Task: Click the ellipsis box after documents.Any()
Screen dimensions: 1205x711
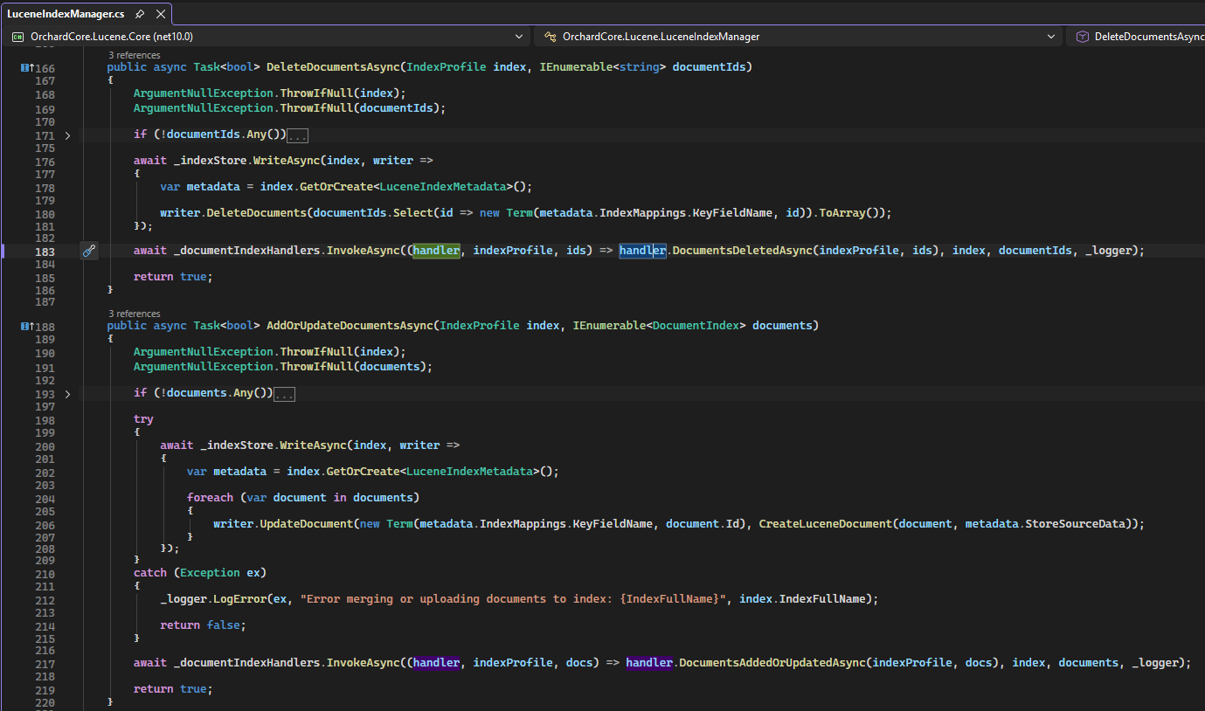Action: point(284,395)
